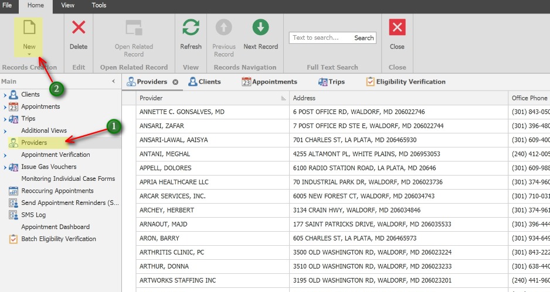The width and height of the screenshot is (550, 292).
Task: Click the green Refresh icon
Action: [191, 28]
